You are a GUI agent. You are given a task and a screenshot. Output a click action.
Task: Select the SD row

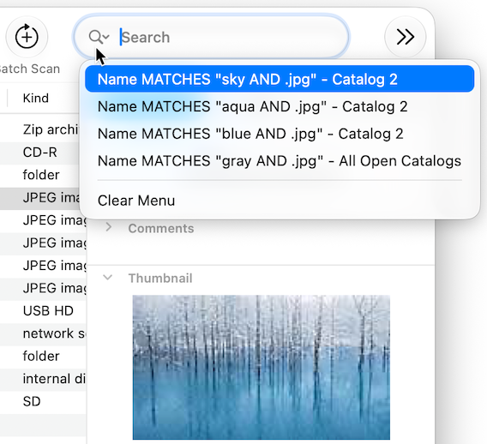43,401
